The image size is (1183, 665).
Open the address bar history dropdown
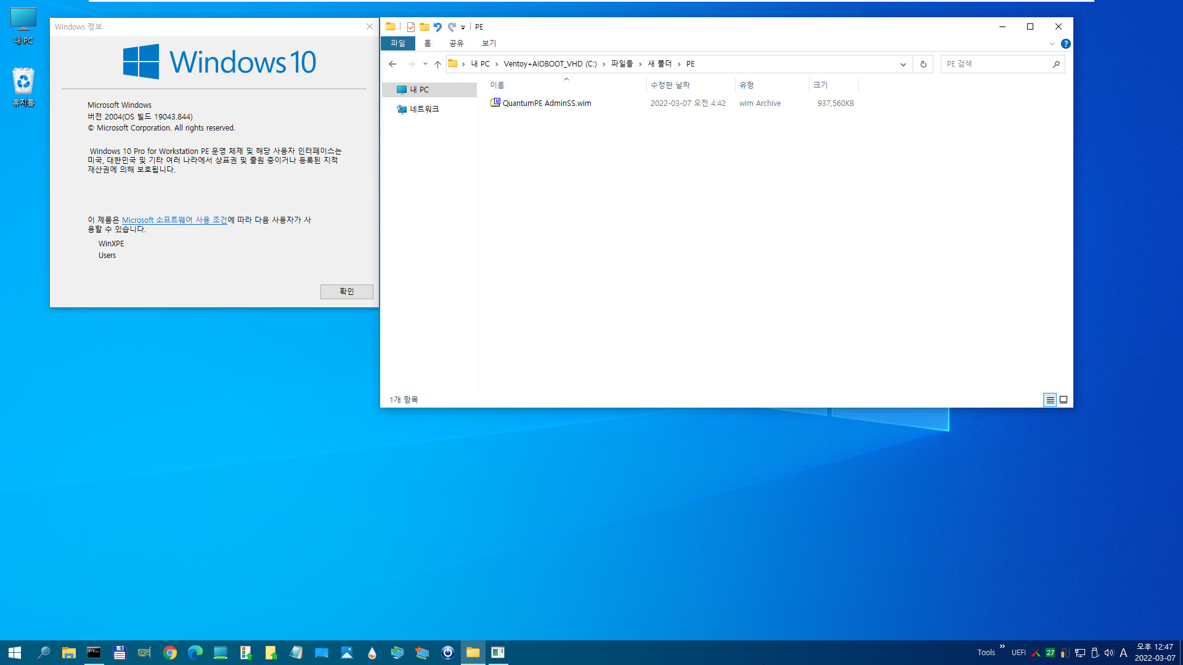click(903, 64)
